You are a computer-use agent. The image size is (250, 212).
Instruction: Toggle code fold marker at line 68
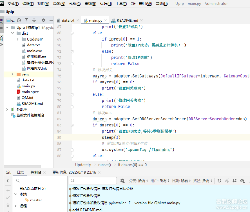pyautogui.click(x=72, y=33)
